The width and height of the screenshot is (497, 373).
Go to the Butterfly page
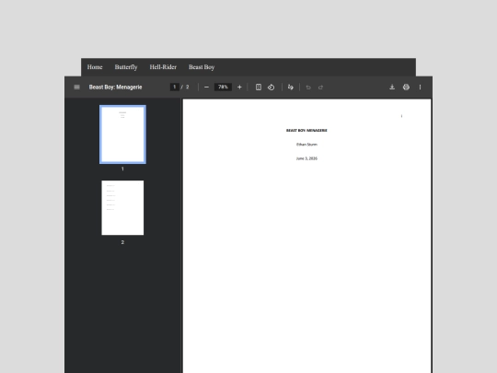tap(126, 67)
